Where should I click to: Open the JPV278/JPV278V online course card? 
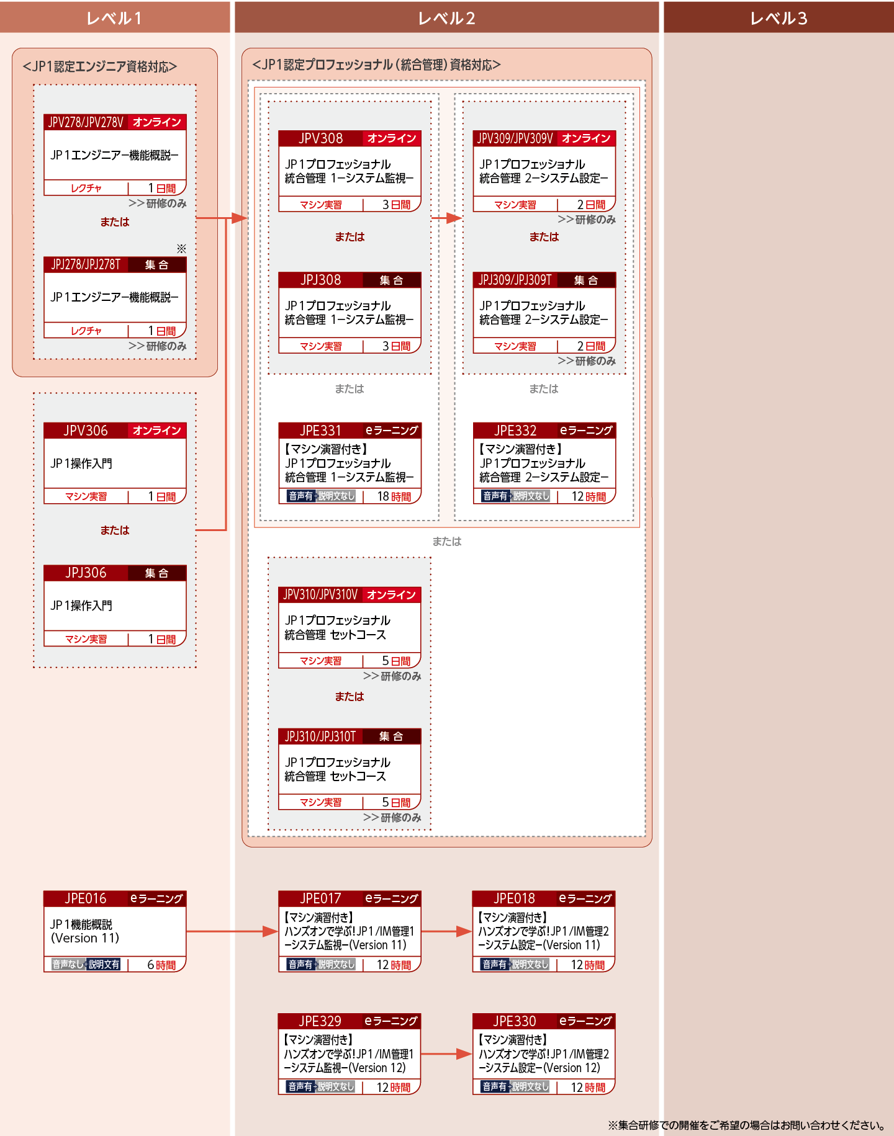coord(115,155)
